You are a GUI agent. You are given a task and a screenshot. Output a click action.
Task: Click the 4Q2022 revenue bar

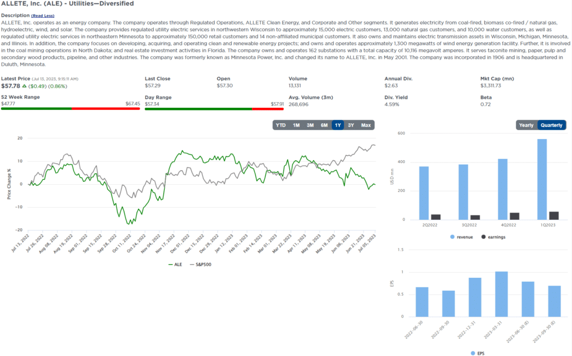tap(503, 189)
